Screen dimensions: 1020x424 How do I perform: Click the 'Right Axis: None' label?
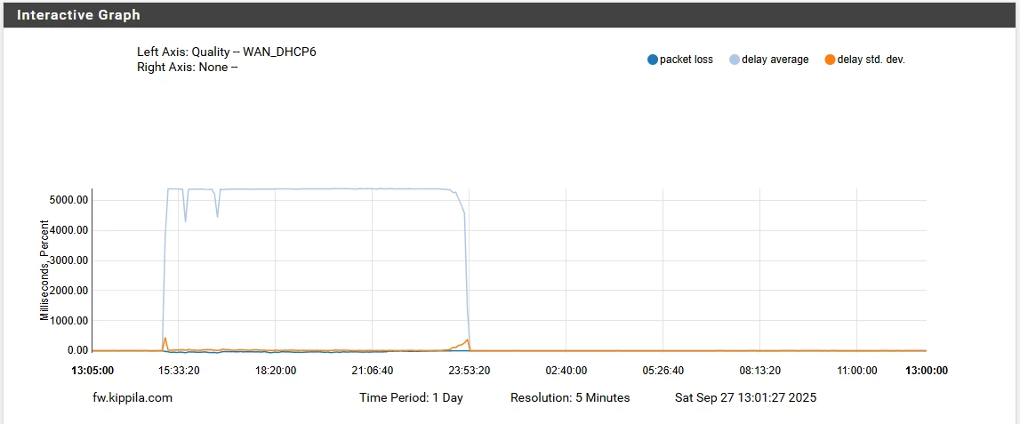click(188, 67)
